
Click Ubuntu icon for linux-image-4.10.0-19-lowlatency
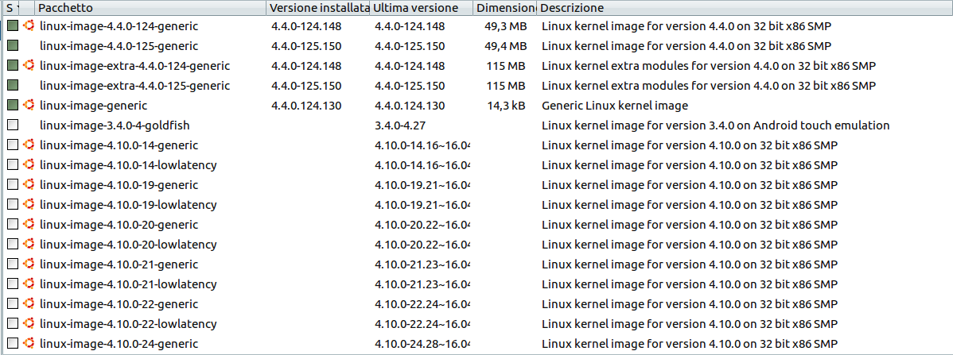pos(28,205)
